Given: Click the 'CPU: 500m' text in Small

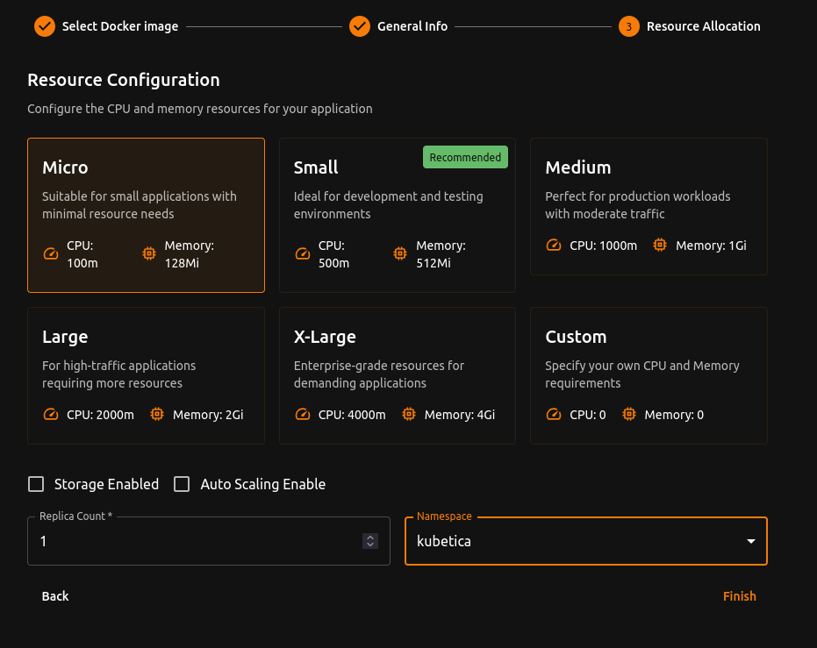Looking at the screenshot, I should click(334, 254).
